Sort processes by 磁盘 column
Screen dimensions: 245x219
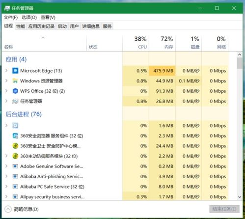point(189,43)
